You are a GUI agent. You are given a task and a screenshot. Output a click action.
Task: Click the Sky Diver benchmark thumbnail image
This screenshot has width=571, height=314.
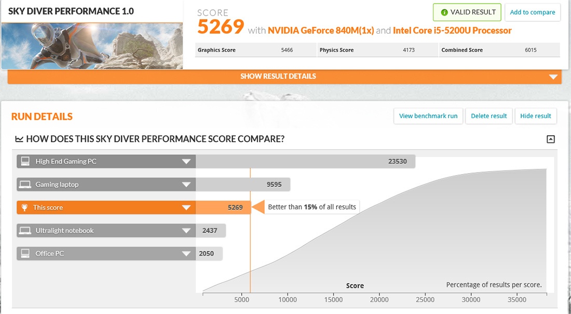pos(92,46)
